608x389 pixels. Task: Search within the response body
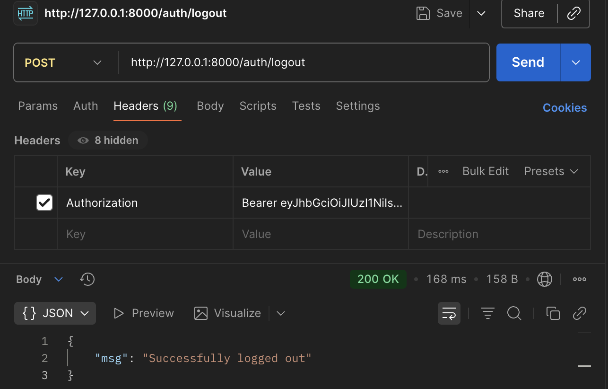click(x=514, y=313)
